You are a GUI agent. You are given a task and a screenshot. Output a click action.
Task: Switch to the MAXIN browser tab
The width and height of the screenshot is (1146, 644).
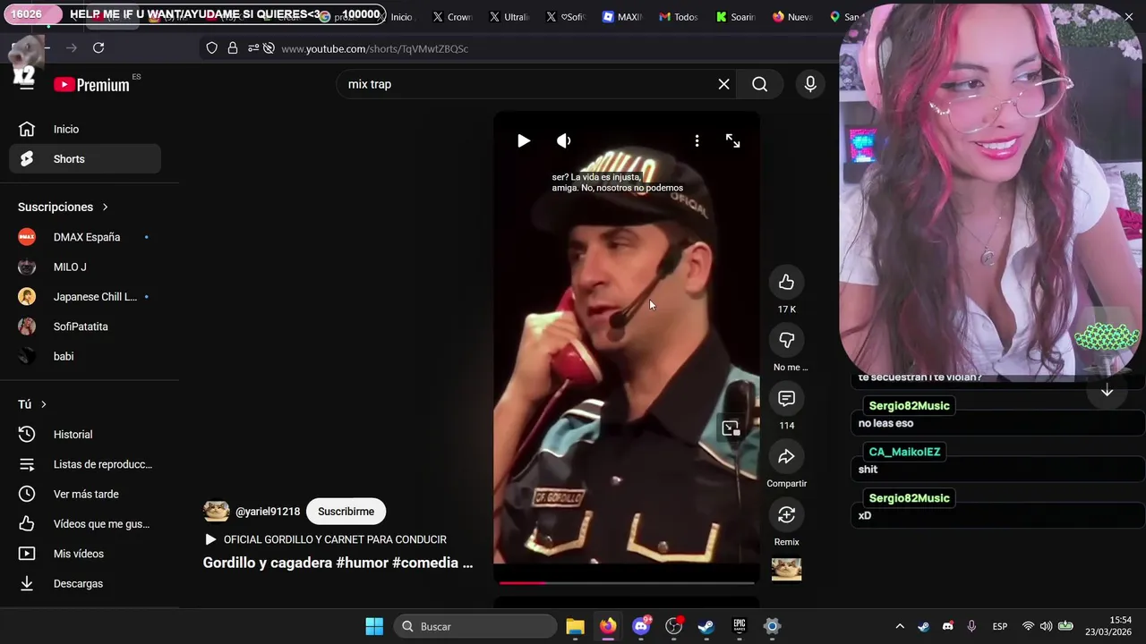(621, 17)
